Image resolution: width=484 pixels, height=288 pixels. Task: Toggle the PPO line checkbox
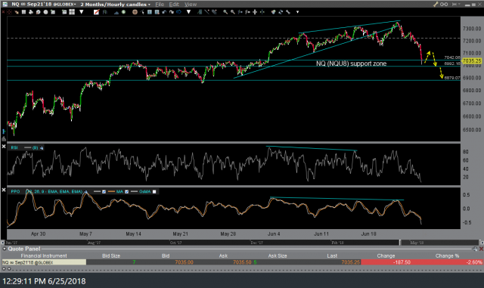tap(104, 192)
